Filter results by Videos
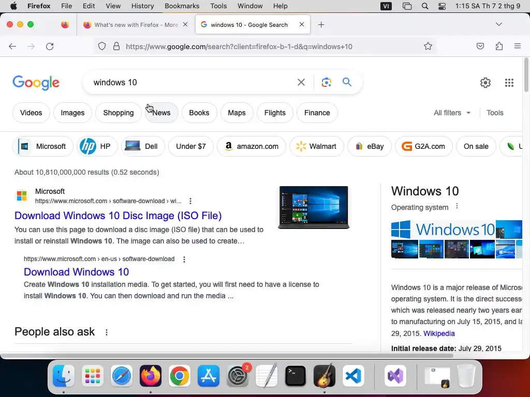This screenshot has height=397, width=530. pos(31,113)
